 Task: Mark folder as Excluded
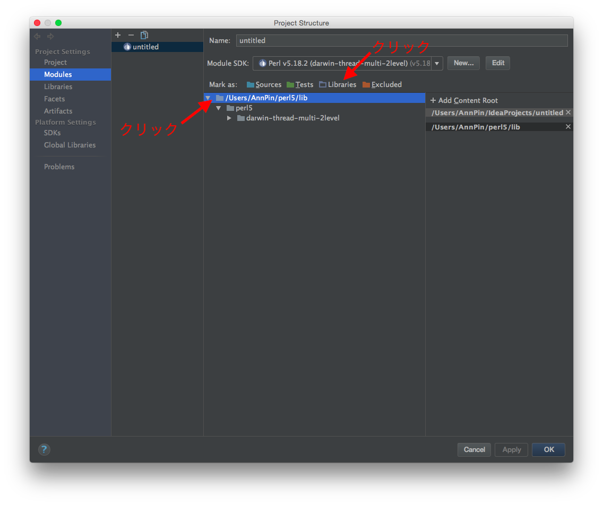[382, 84]
